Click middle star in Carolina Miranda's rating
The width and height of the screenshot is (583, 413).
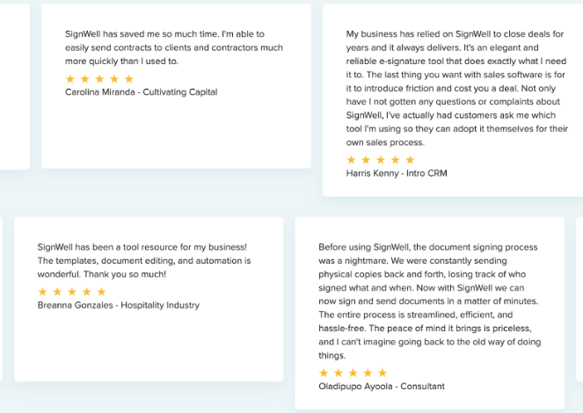(x=100, y=79)
